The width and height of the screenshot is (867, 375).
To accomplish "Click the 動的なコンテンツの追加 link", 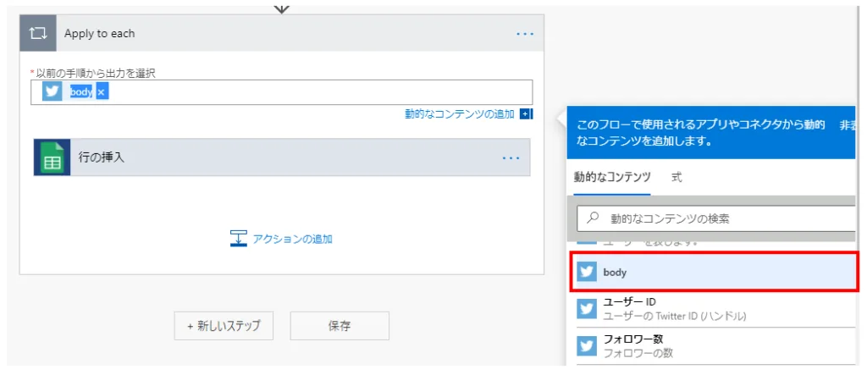I will [460, 114].
